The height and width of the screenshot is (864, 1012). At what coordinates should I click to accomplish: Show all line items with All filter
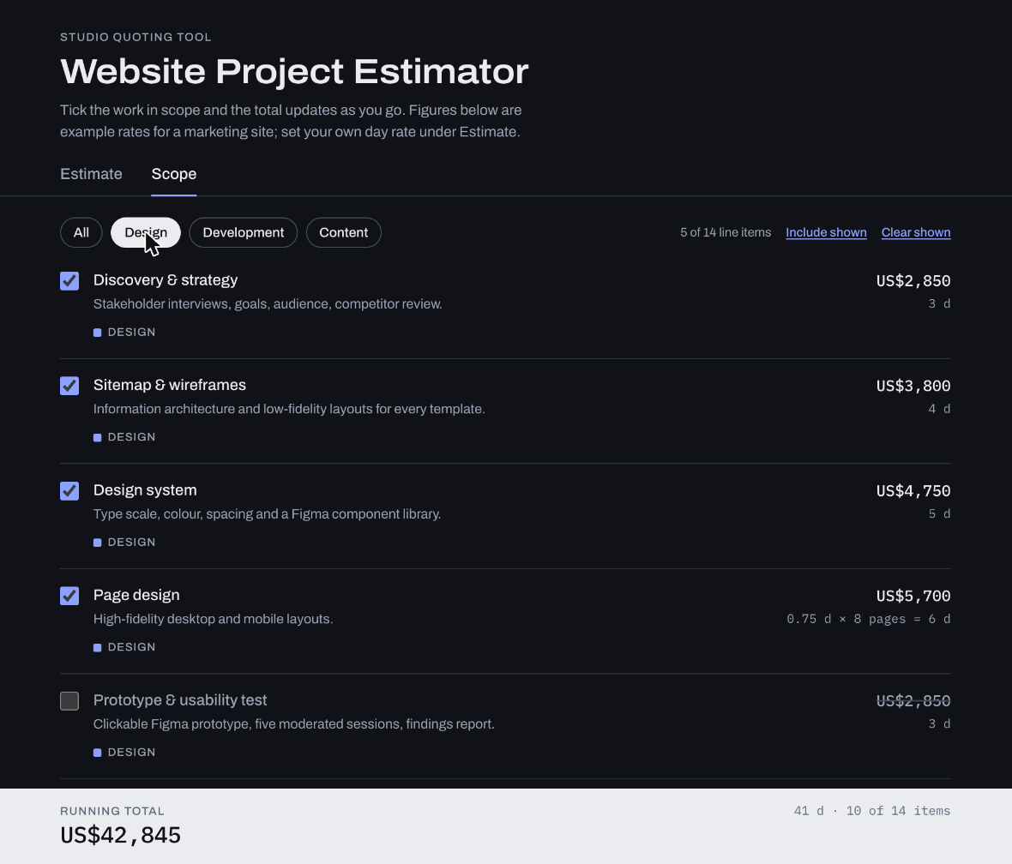[x=81, y=232]
